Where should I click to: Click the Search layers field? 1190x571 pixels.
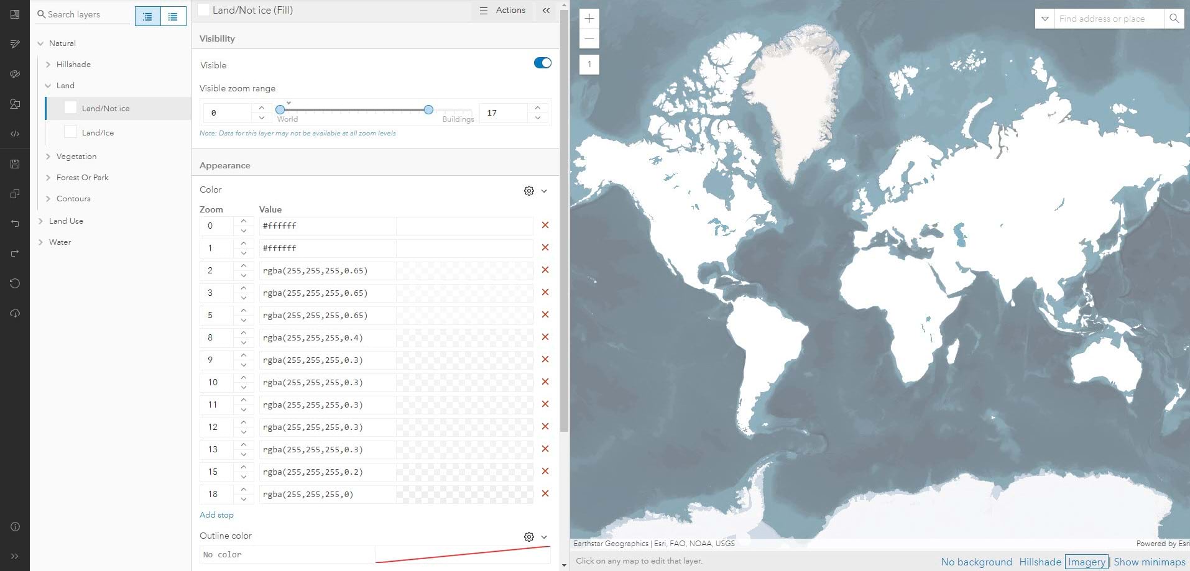83,14
